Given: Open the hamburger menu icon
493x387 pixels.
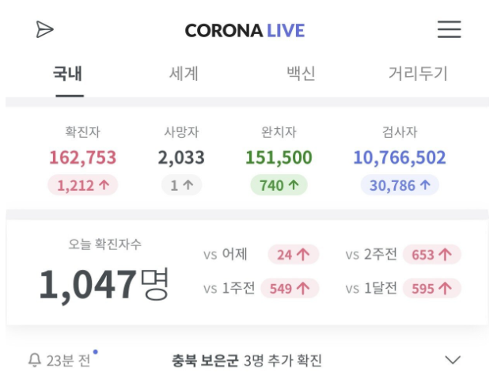Looking at the screenshot, I should 449,29.
